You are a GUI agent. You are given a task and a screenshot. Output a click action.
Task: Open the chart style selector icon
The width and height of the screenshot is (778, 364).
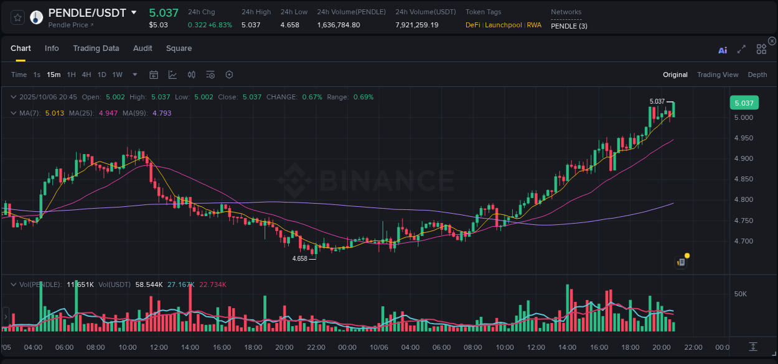[x=172, y=75]
